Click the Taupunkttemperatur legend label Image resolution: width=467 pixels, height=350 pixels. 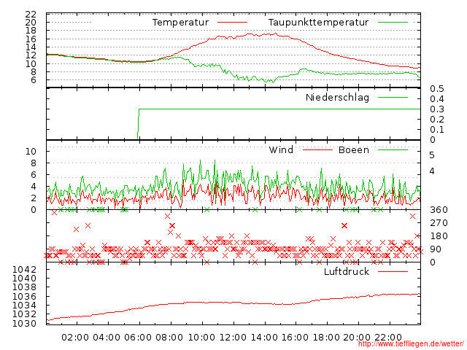(x=318, y=23)
